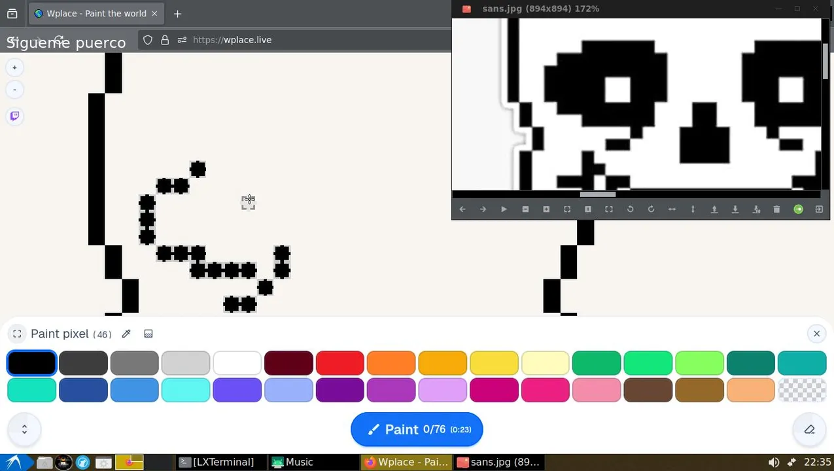Choose the beige color swatch

tap(750, 390)
